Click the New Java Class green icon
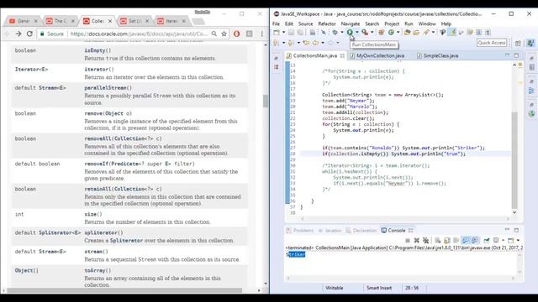The image size is (538, 302). coord(391,32)
